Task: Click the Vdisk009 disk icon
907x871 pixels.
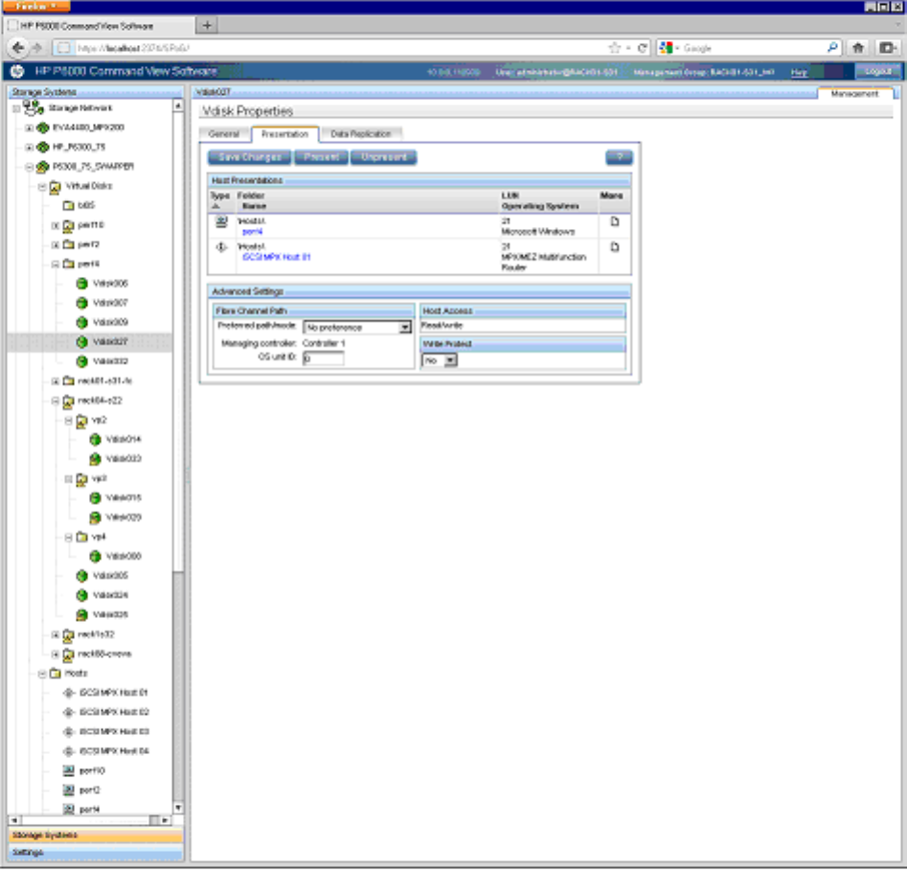Action: (x=82, y=322)
